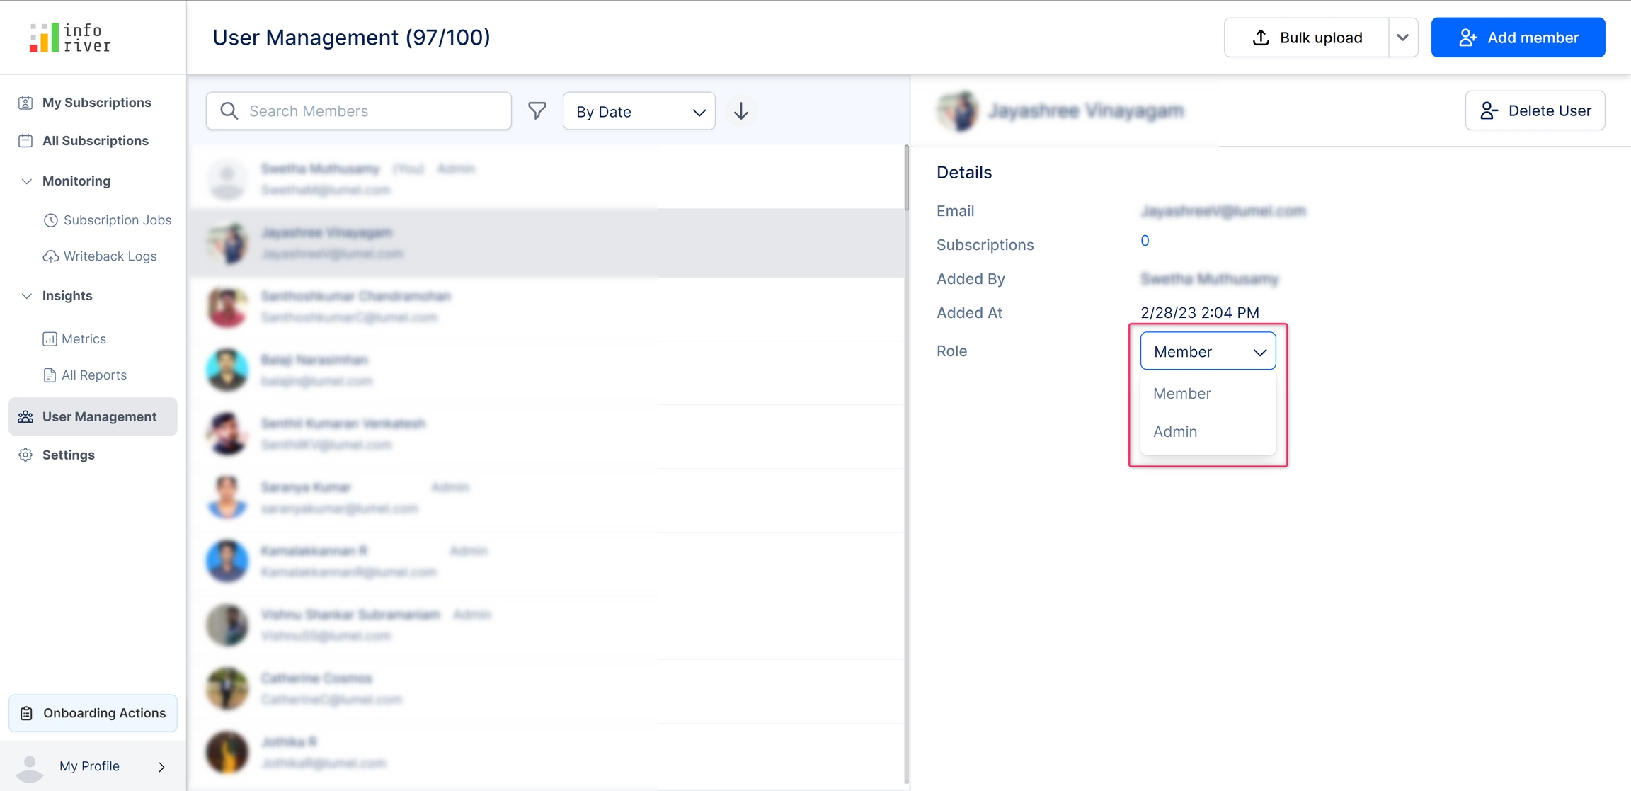Click the Delete User button
1631x791 pixels.
coord(1535,110)
